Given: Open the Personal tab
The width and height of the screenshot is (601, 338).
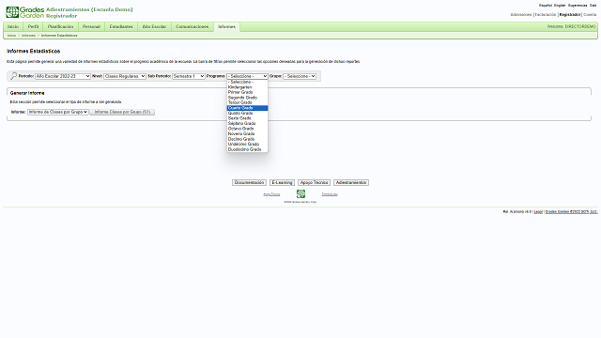Looking at the screenshot, I should [x=91, y=27].
